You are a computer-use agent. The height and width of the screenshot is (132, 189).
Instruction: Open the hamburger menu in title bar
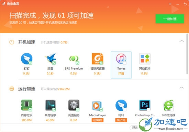(170, 4)
